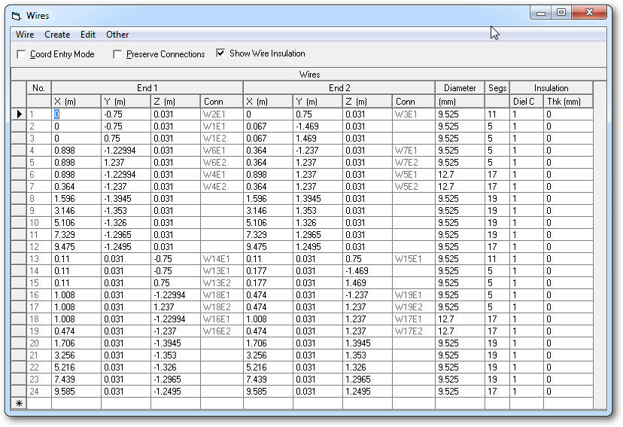Viewport: 623px width, 427px height.
Task: Click End 1 Conn cell W18E1
Action: tap(222, 295)
